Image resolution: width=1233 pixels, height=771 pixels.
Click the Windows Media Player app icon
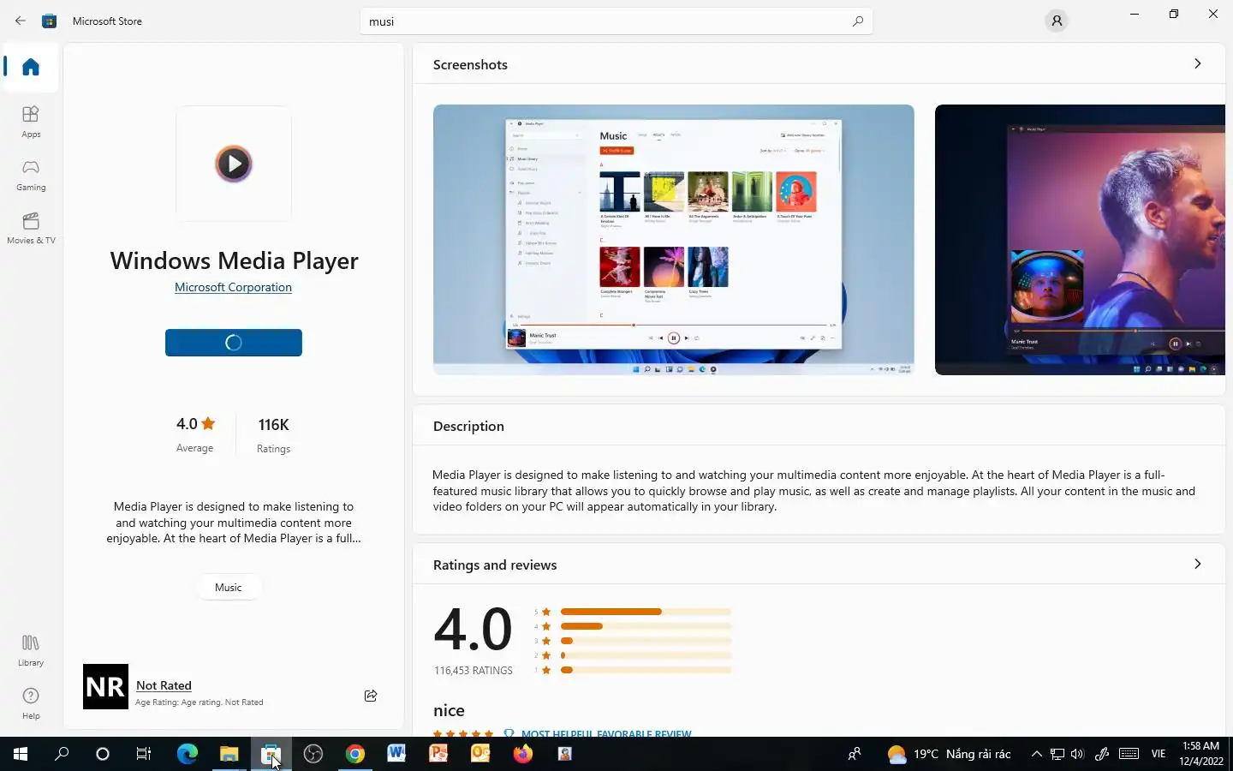[234, 164]
